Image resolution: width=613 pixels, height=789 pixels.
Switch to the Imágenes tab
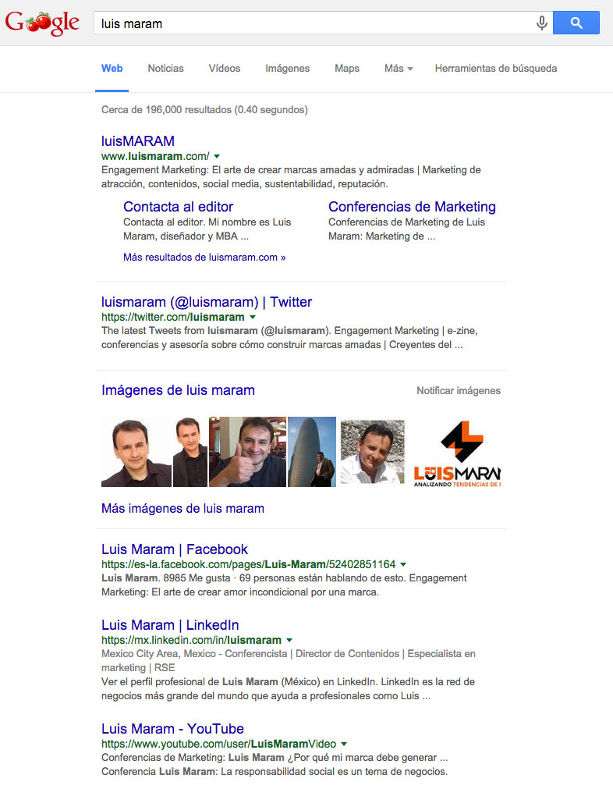(287, 69)
